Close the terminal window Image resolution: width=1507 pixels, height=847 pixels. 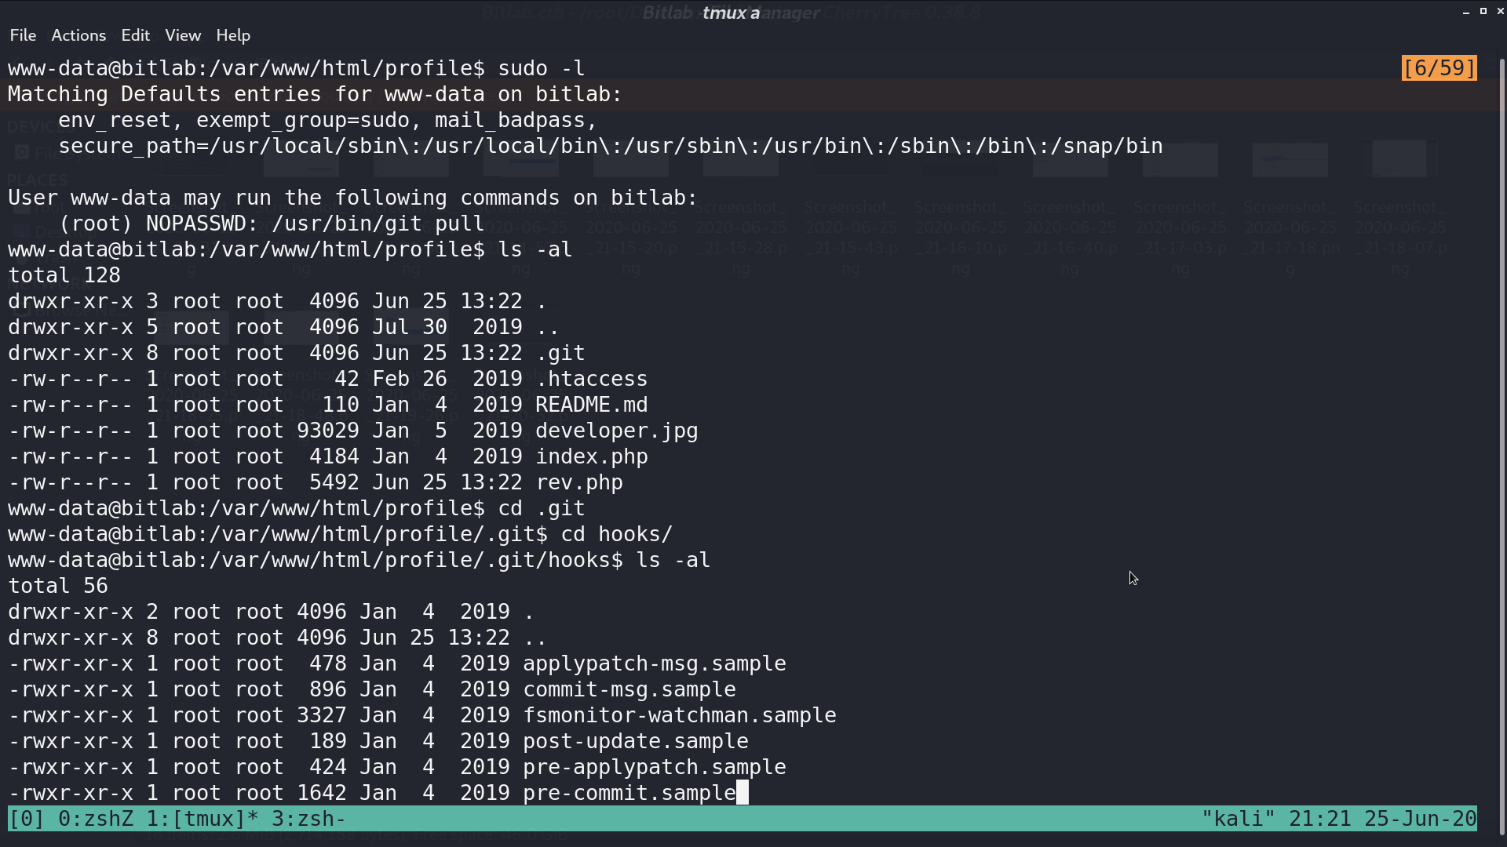(x=1500, y=11)
